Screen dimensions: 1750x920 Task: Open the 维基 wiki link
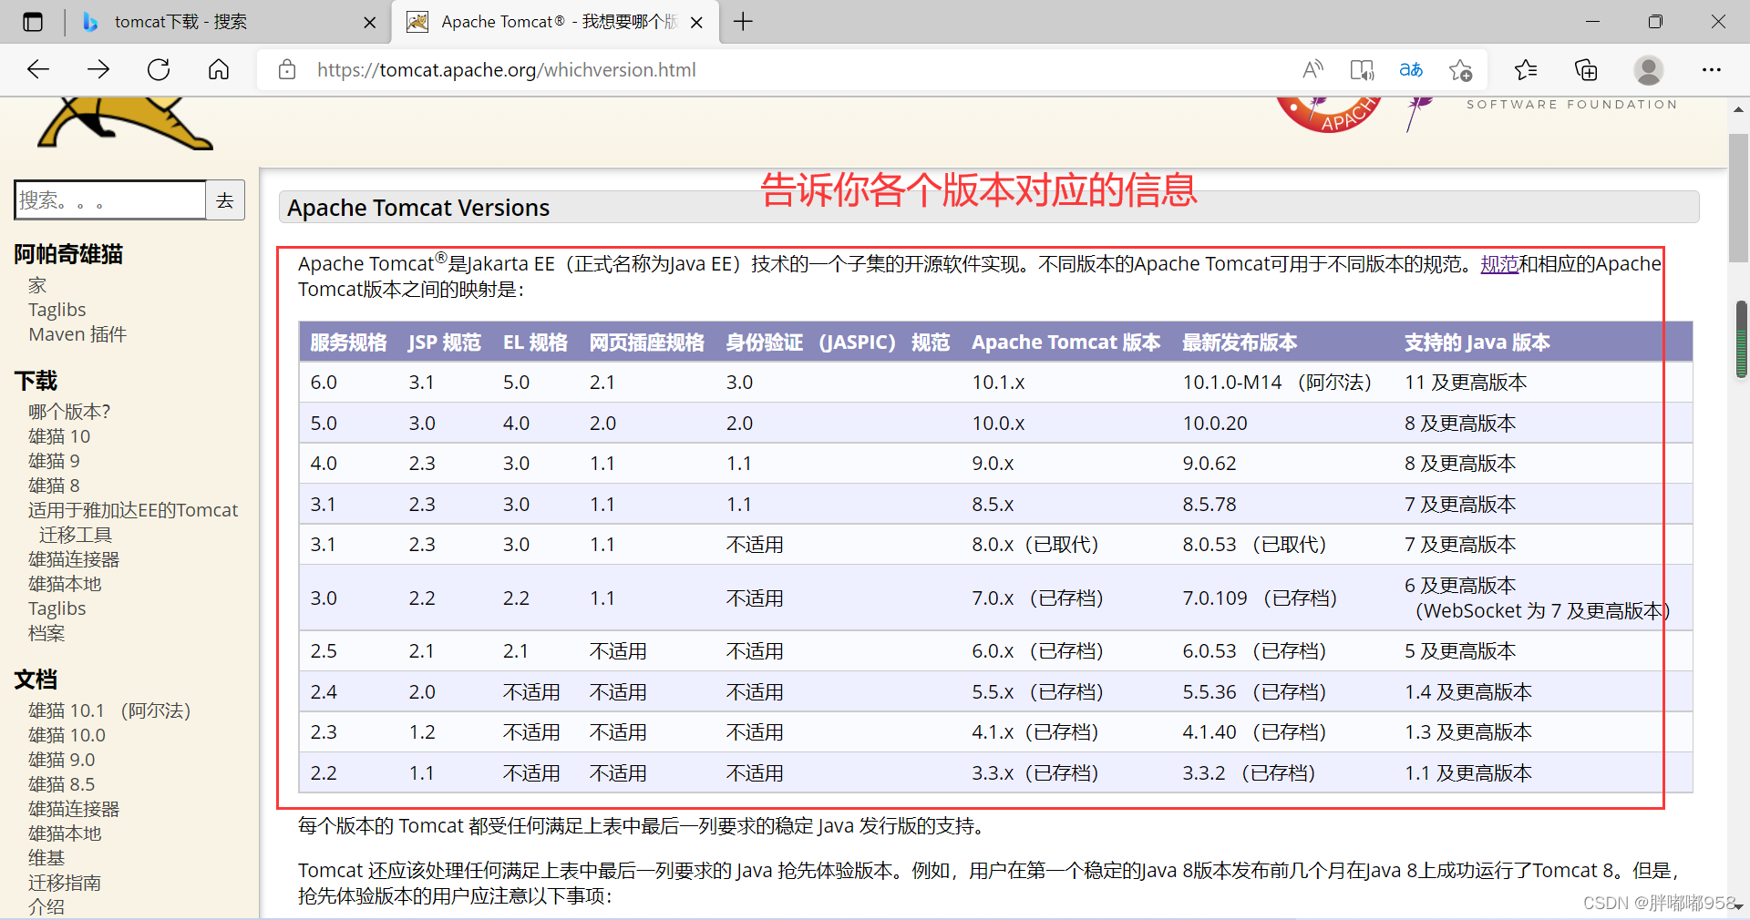click(46, 858)
